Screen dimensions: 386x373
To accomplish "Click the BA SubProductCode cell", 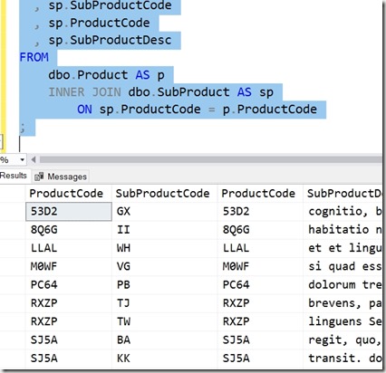I will tap(165, 340).
